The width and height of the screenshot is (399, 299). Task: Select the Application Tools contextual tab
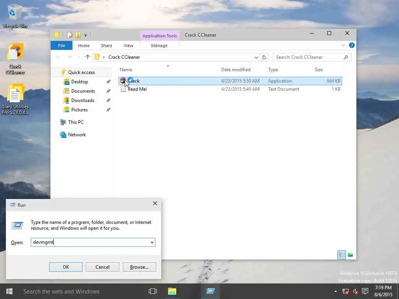coord(159,35)
